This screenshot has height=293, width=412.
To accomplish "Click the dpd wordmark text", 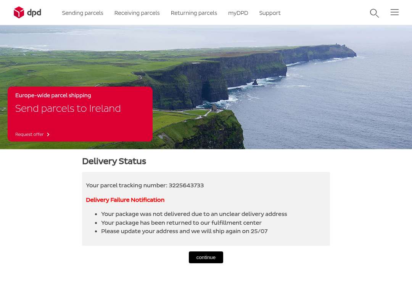I will pos(34,13).
